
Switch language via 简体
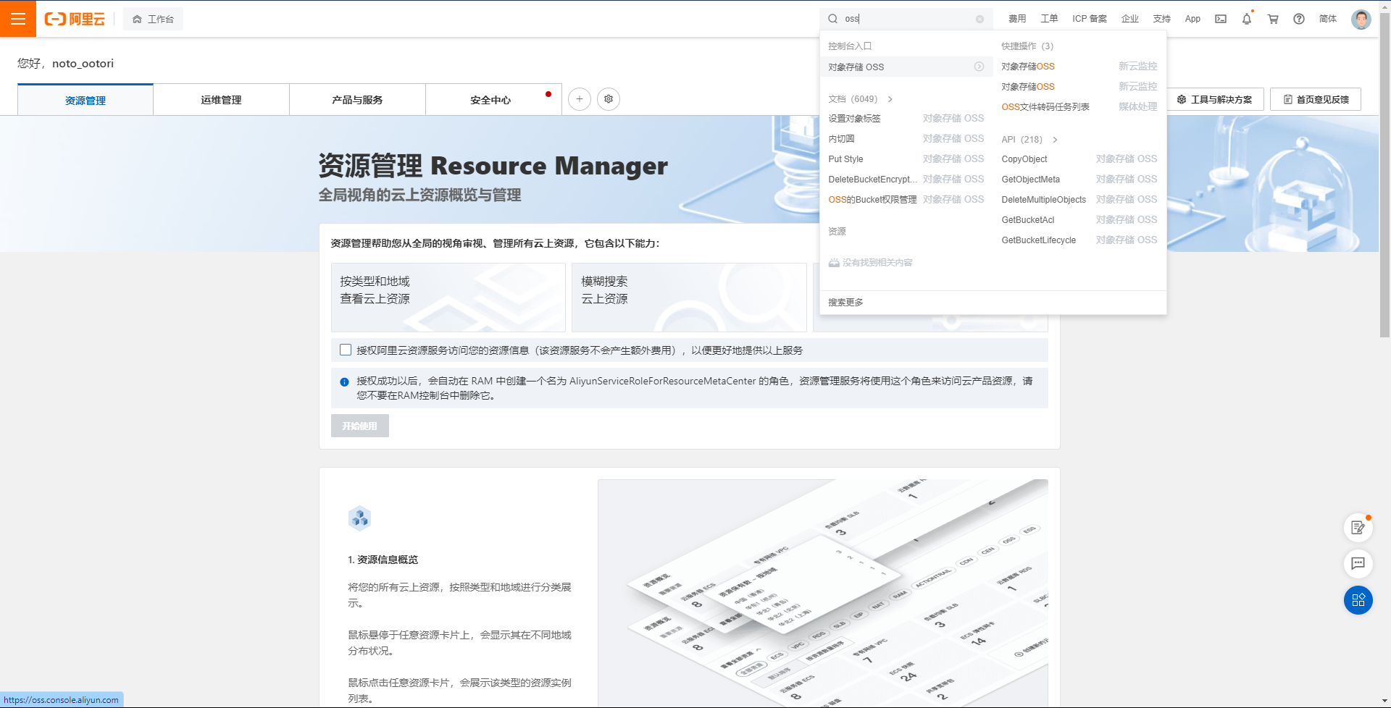point(1327,19)
